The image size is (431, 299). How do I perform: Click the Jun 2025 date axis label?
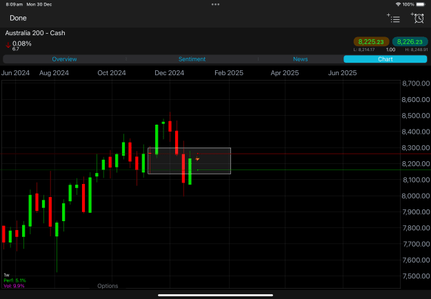pos(342,73)
